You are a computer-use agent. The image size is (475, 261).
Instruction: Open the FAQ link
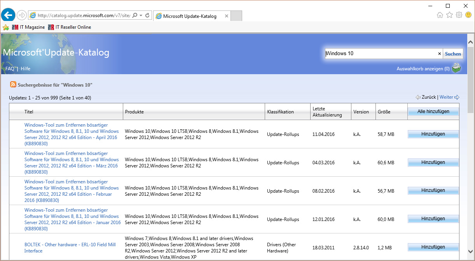point(10,69)
